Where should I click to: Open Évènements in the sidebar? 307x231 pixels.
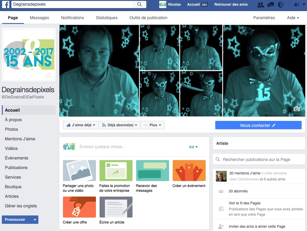16,158
